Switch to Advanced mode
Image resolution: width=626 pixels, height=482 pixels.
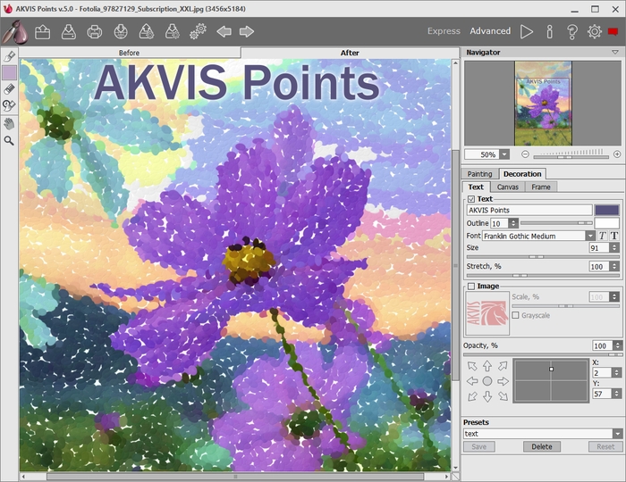point(490,31)
